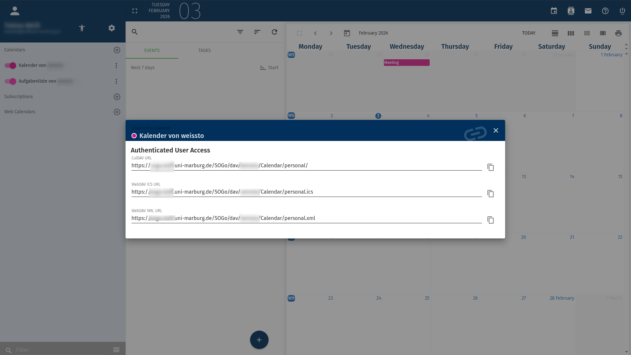The height and width of the screenshot is (355, 631).
Task: Copy the WebDAV XML URL
Action: [490, 220]
